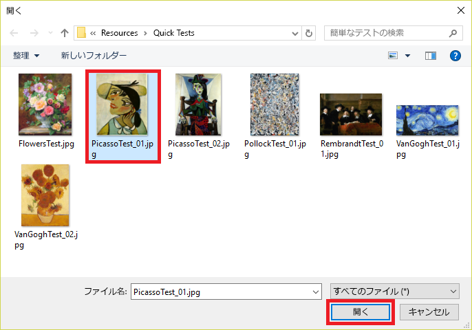Image resolution: width=472 pixels, height=330 pixels.
Task: Select Quick Tests in the breadcrumb path
Action: 173,33
